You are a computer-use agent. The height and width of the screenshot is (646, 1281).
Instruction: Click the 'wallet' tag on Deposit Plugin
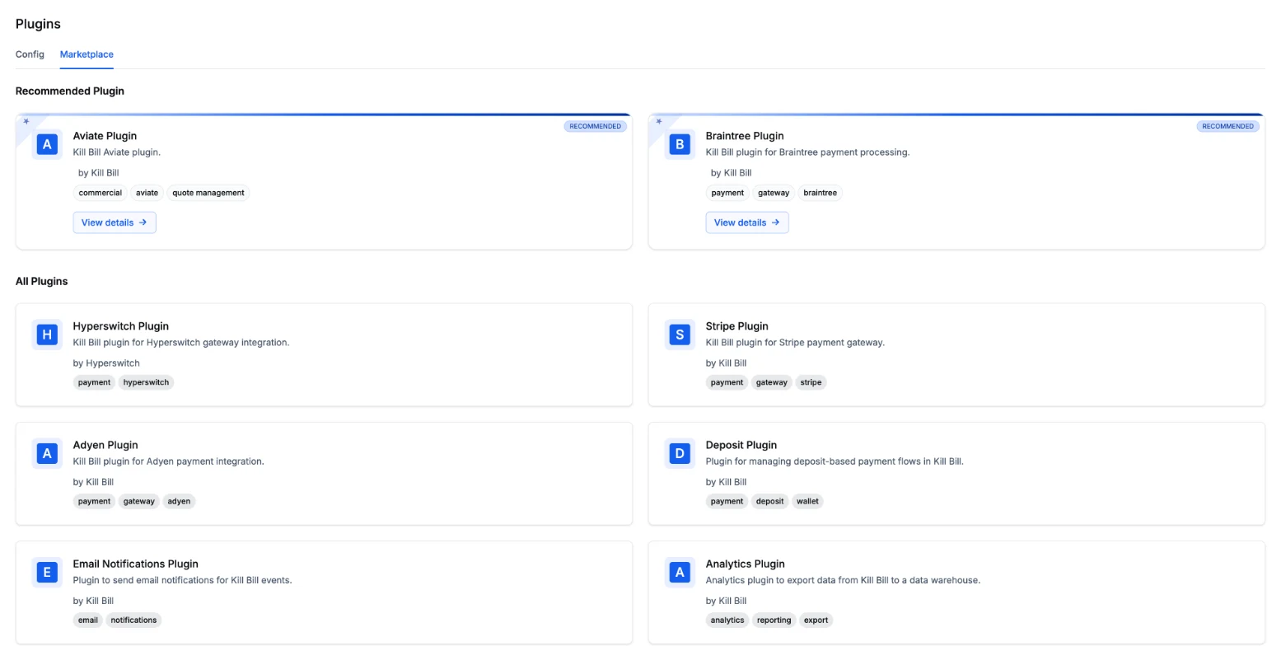coord(807,501)
